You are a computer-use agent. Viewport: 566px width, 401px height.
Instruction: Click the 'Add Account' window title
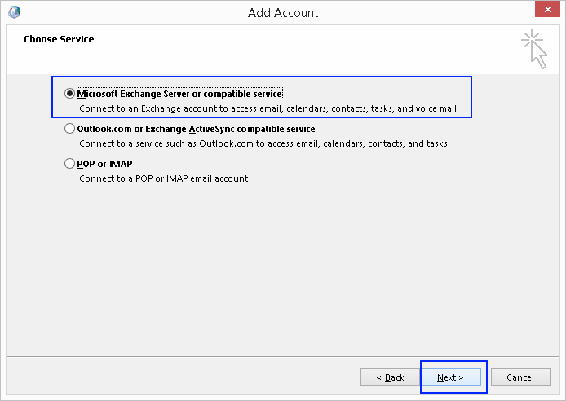(x=283, y=13)
